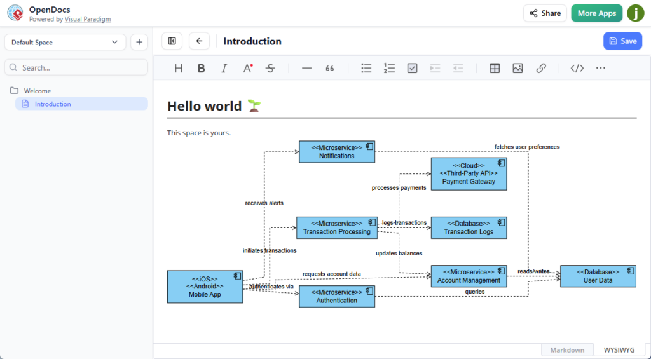Image resolution: width=651 pixels, height=359 pixels.
Task: Create a bulleted list
Action: click(x=366, y=69)
